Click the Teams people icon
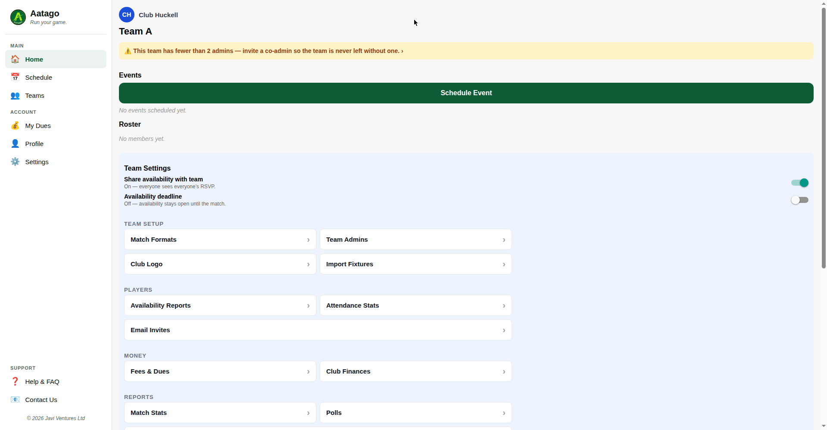 click(x=15, y=95)
